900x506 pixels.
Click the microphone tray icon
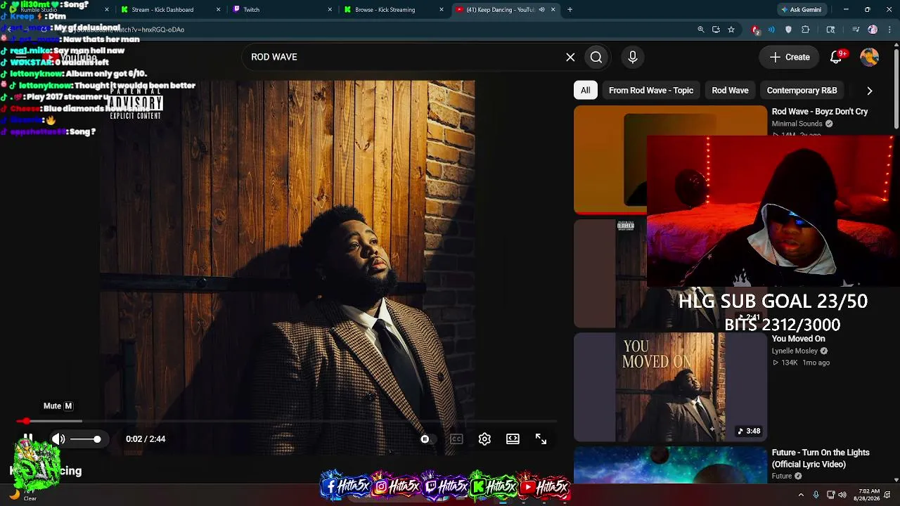click(816, 495)
